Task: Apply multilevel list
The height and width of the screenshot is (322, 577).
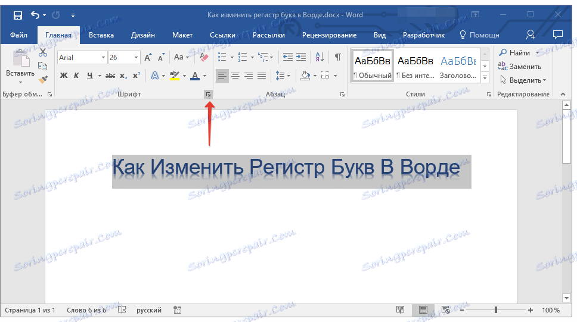Action: coord(263,57)
